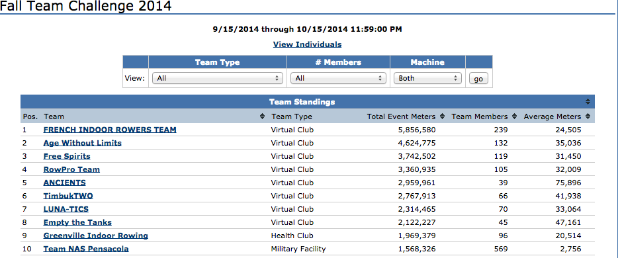
Task: Click sort arrows beside Team column
Action: [x=263, y=116]
